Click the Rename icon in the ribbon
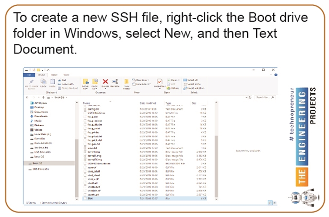 tap(115, 82)
